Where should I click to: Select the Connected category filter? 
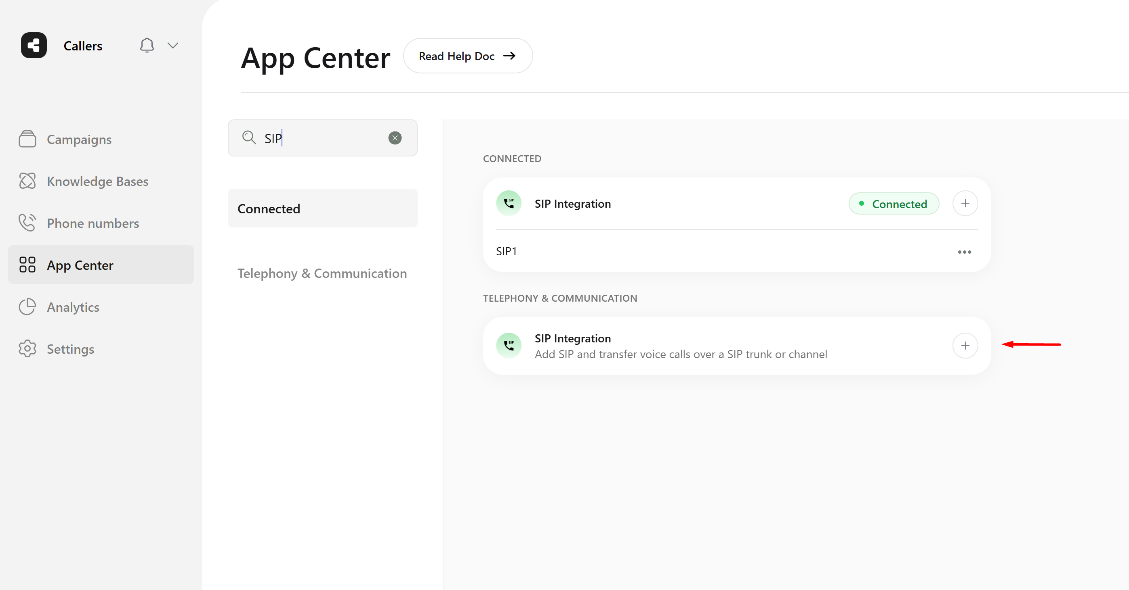coord(322,208)
